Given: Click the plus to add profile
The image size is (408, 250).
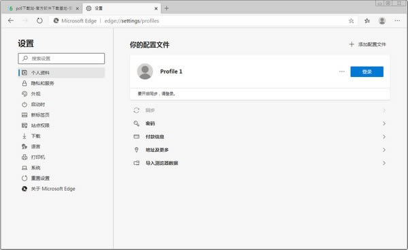Looking at the screenshot, I should click(352, 44).
